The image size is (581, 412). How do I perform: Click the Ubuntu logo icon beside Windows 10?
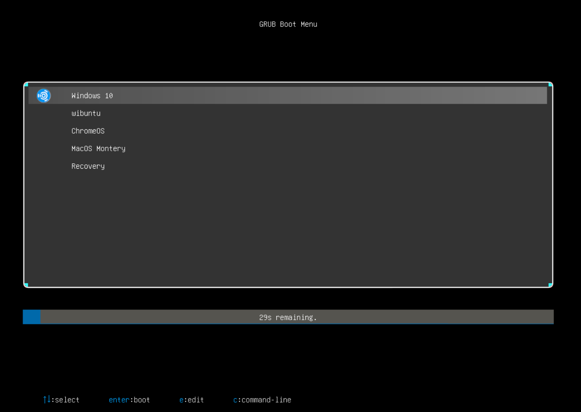pyautogui.click(x=44, y=95)
